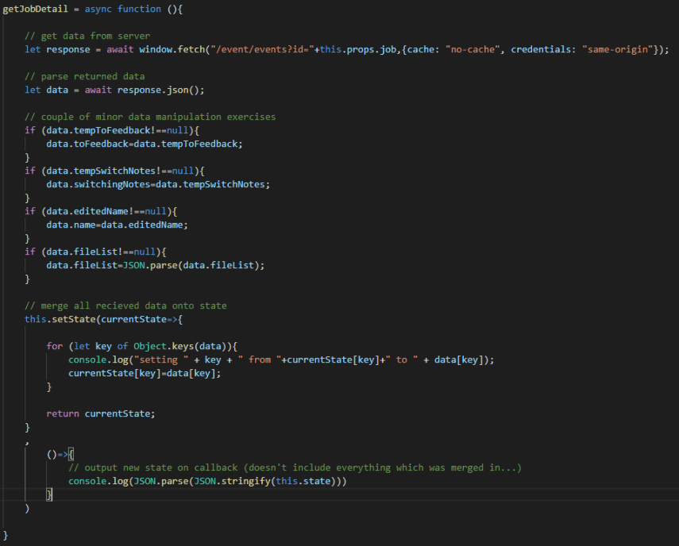The height and width of the screenshot is (546, 679).
Task: Click the data.tempSwitchNotes!==null condition
Action: coord(120,171)
